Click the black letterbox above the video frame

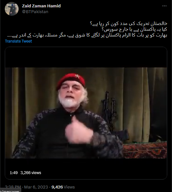[x=86, y=57]
